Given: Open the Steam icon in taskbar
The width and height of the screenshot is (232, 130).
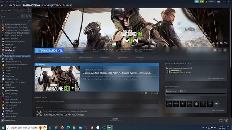Looking at the screenshot, I should [109, 127].
